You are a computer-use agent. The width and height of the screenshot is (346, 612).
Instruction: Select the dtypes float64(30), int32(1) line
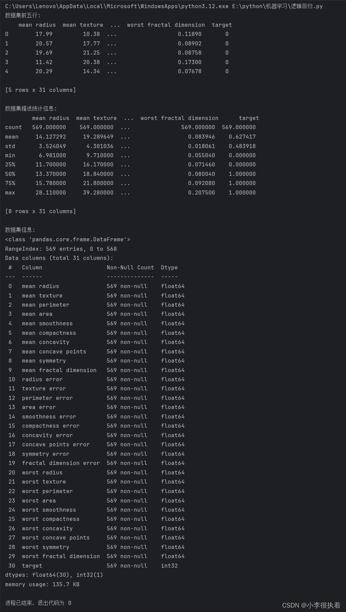(54, 575)
